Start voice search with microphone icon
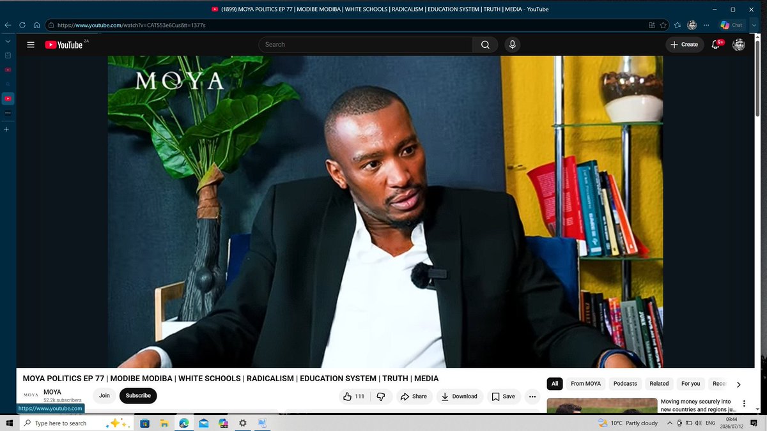Viewport: 767px width, 431px height. click(512, 45)
